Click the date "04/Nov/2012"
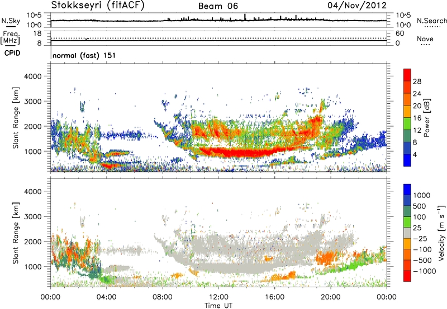This screenshot has height=309, width=447. click(357, 6)
